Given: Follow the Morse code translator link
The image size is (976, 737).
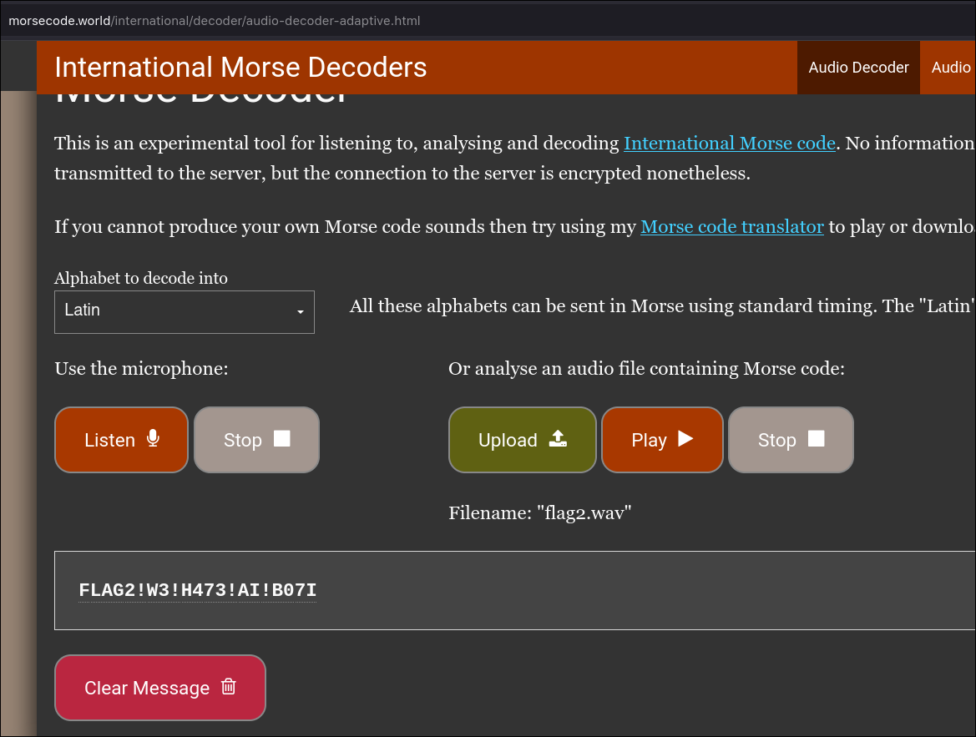Looking at the screenshot, I should 731,227.
